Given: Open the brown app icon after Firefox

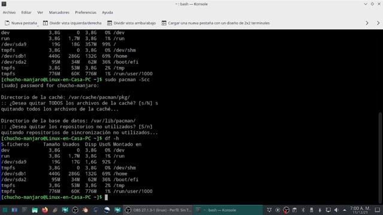Looking at the screenshot, I should tap(54, 210).
